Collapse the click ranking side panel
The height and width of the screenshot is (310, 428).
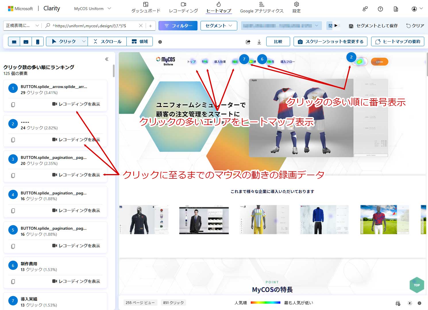107,59
